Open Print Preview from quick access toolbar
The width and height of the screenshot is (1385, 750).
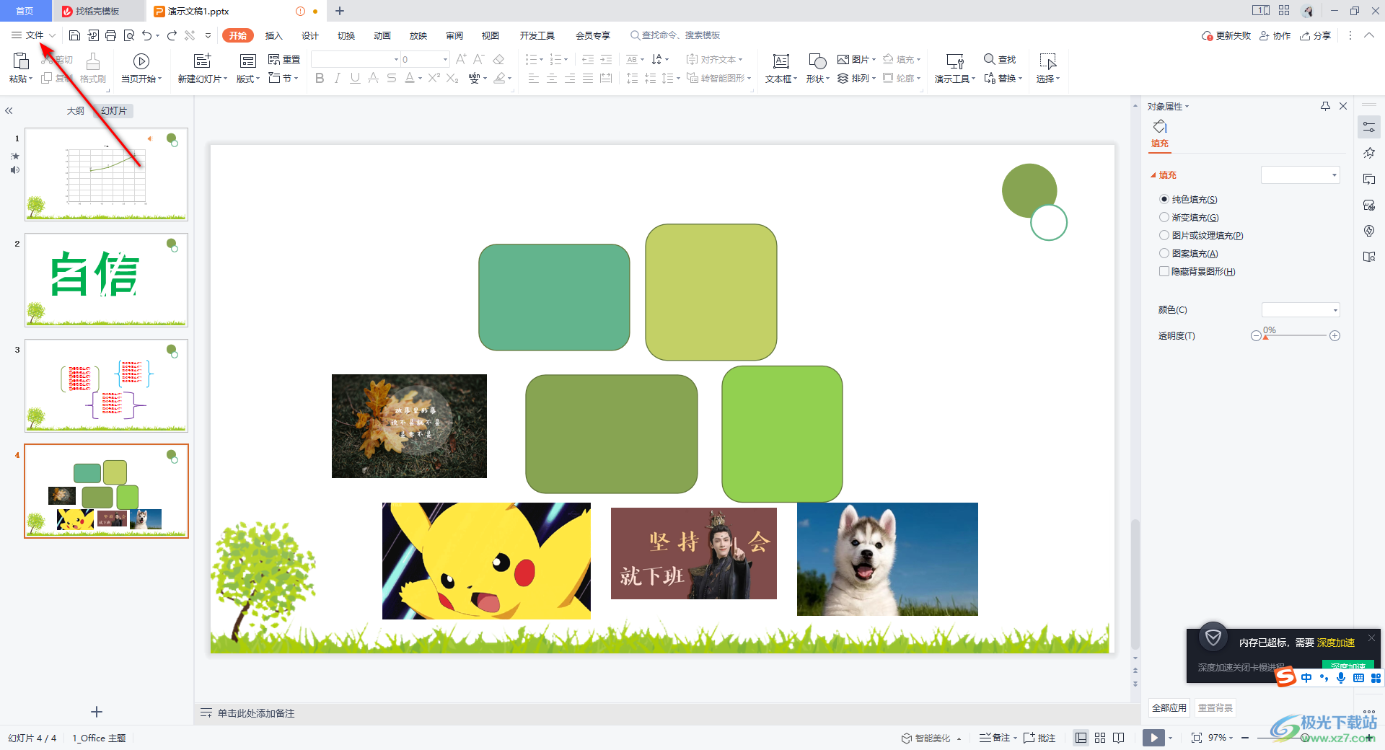(x=129, y=35)
